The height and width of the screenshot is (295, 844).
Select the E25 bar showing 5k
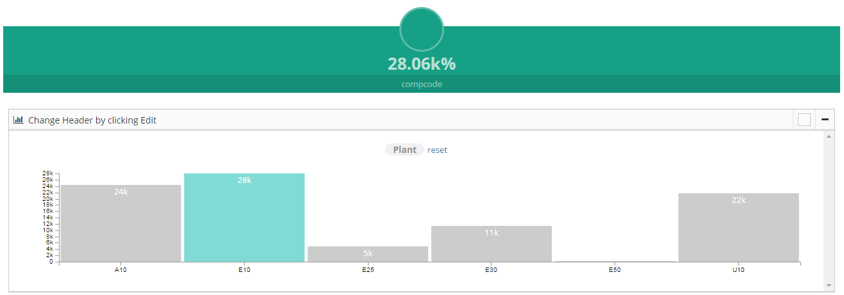point(368,254)
